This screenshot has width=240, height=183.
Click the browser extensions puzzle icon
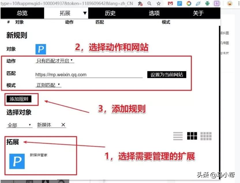(140, 3)
